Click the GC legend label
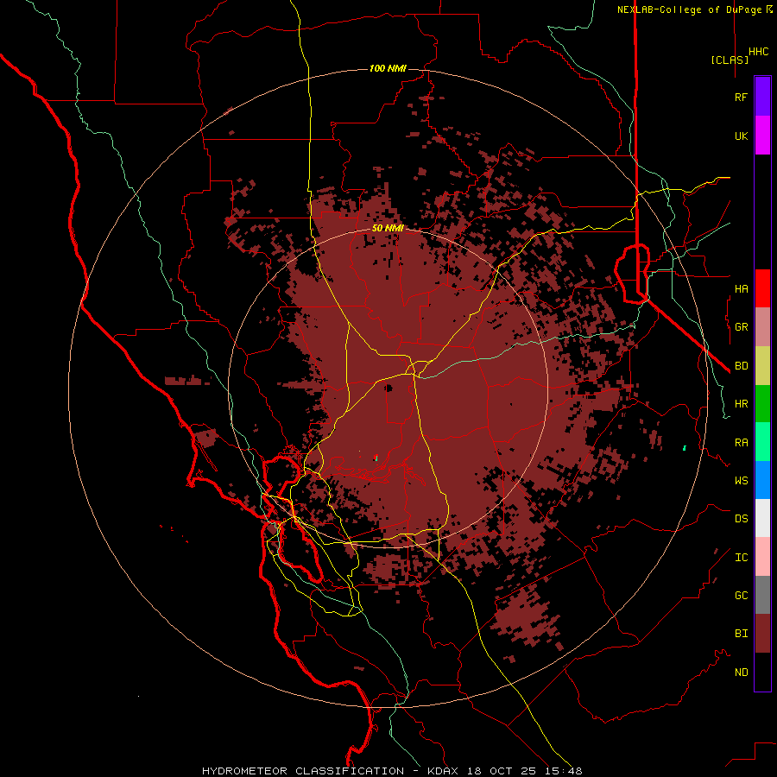The height and width of the screenshot is (777, 777). pos(741,595)
